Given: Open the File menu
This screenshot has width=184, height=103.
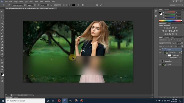Looking at the screenshot, I should click(6, 2).
